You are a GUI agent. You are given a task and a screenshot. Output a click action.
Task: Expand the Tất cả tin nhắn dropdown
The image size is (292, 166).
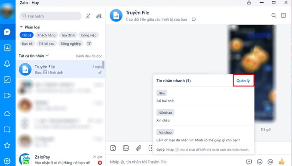coord(47,55)
